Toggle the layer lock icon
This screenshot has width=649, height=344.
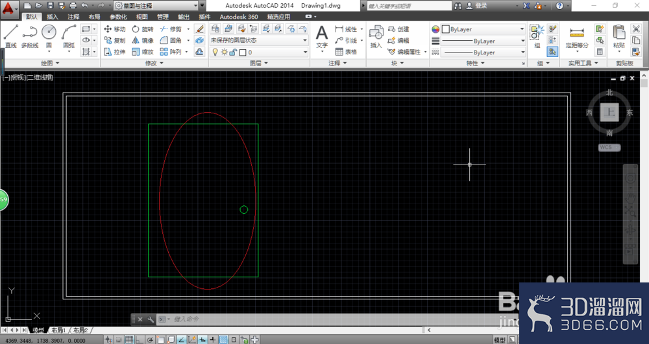[x=233, y=52]
